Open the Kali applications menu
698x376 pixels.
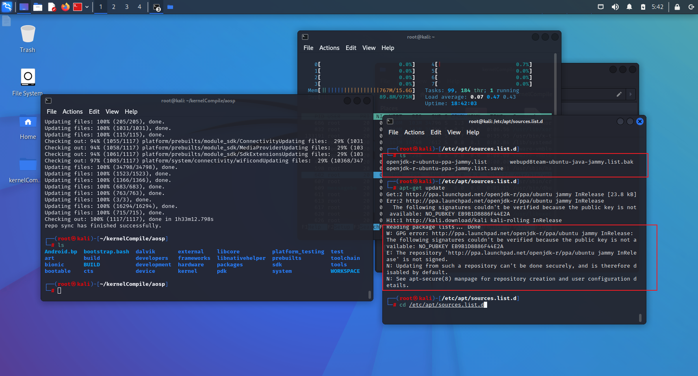(x=7, y=7)
